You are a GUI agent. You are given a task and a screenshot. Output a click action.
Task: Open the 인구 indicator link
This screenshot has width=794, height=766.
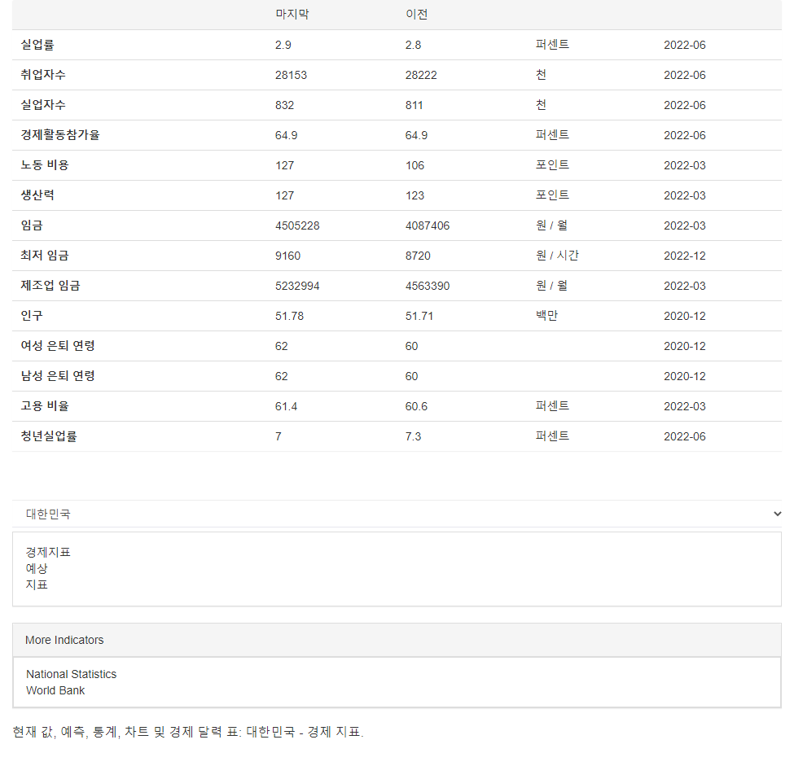click(x=32, y=316)
